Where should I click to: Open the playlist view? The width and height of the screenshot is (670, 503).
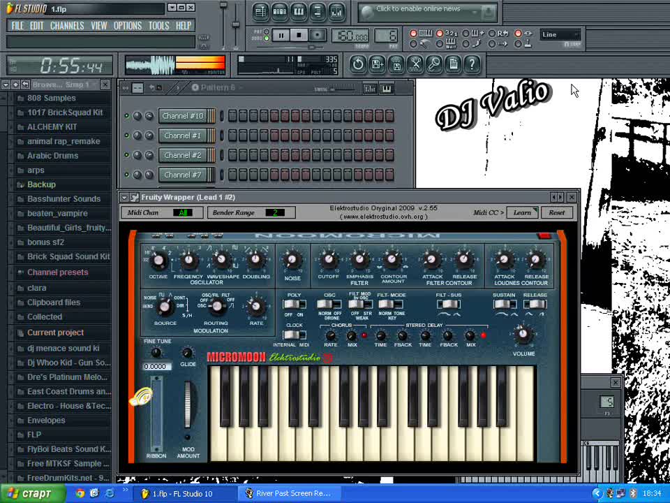pos(260,12)
